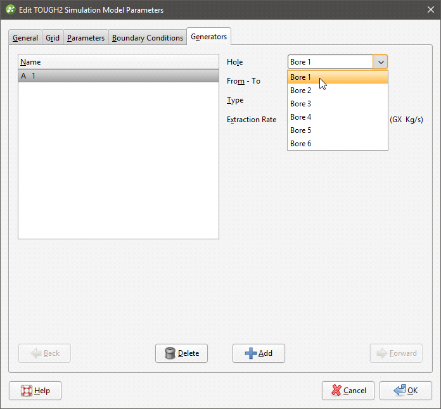Open the Boundary Conditions tab

(x=148, y=38)
